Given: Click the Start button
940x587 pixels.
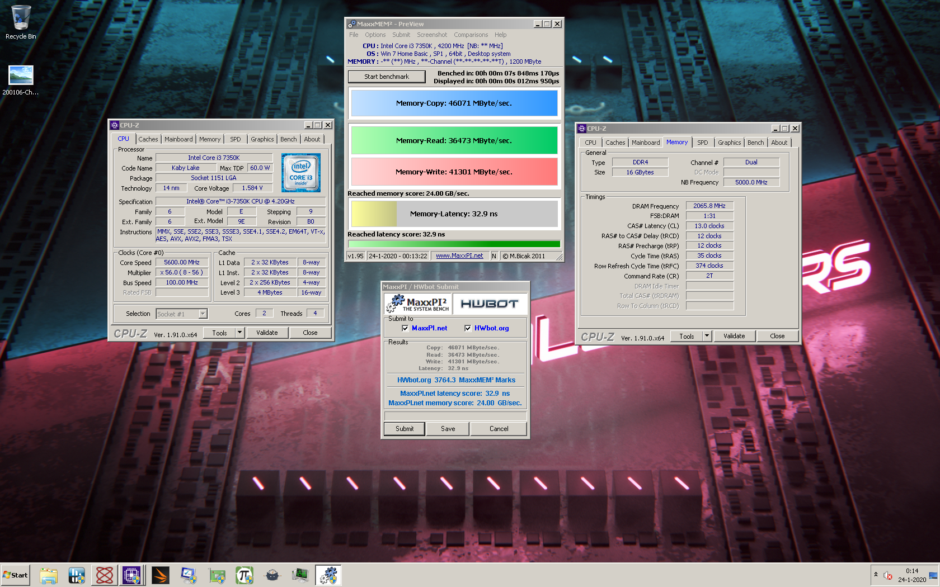Looking at the screenshot, I should pos(15,575).
